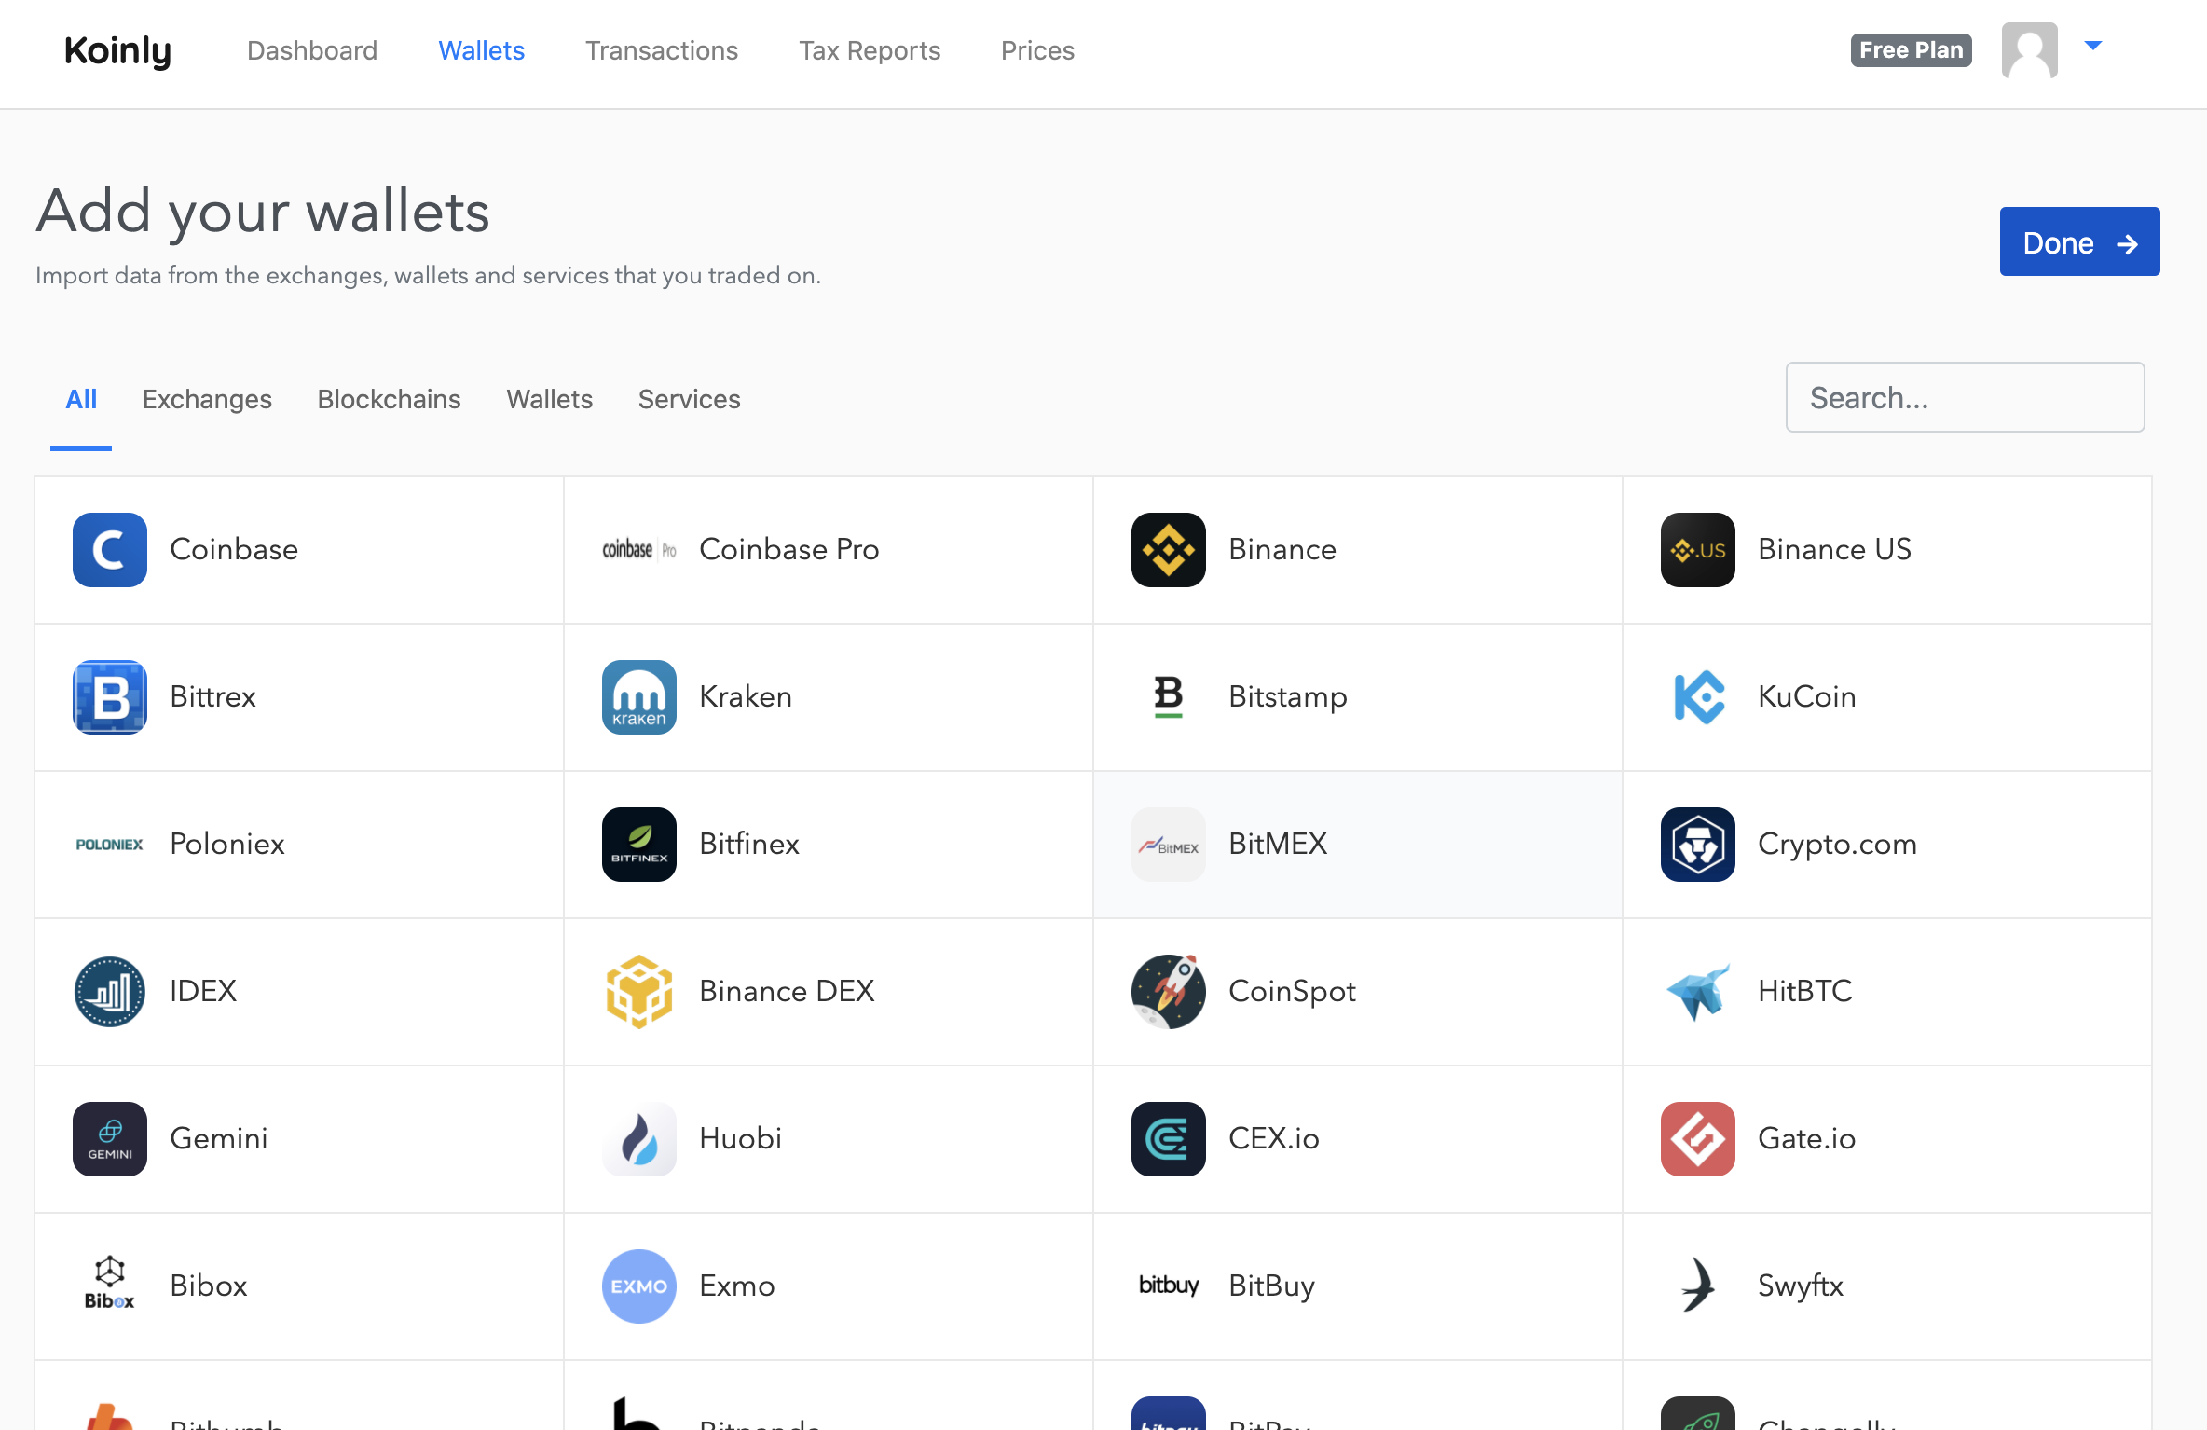Select the Swyftx bird icon
This screenshot has height=1430, width=2207.
coord(1698,1285)
